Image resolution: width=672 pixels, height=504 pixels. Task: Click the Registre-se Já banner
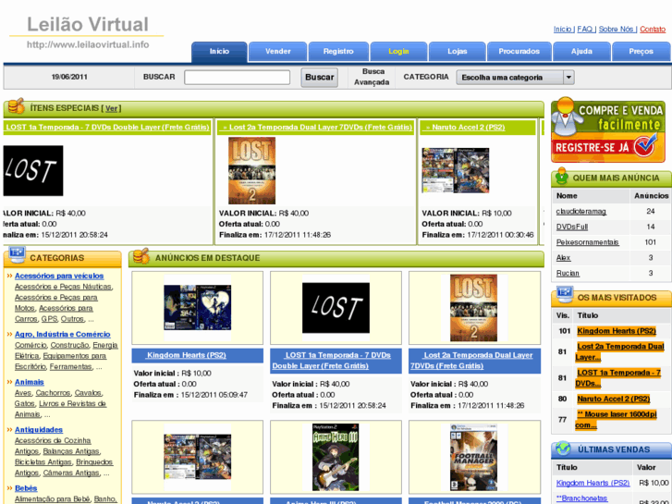pos(607,130)
